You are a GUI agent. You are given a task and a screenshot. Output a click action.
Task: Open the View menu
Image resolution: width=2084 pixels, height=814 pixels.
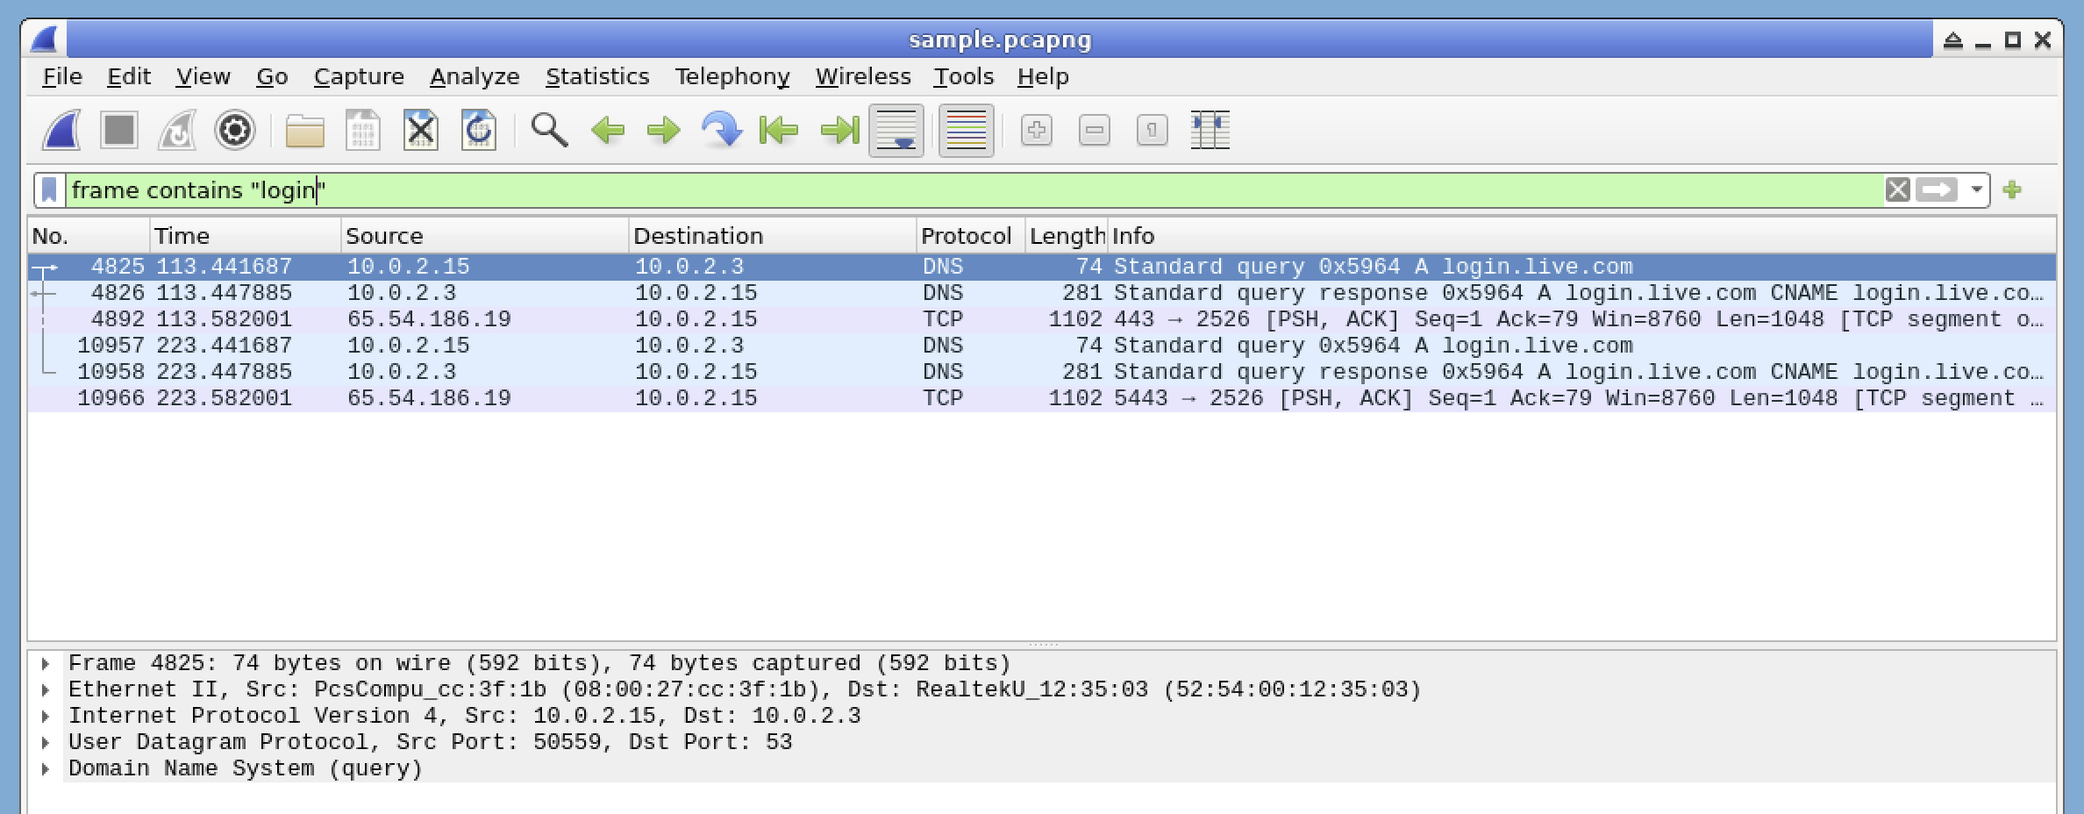click(x=203, y=77)
